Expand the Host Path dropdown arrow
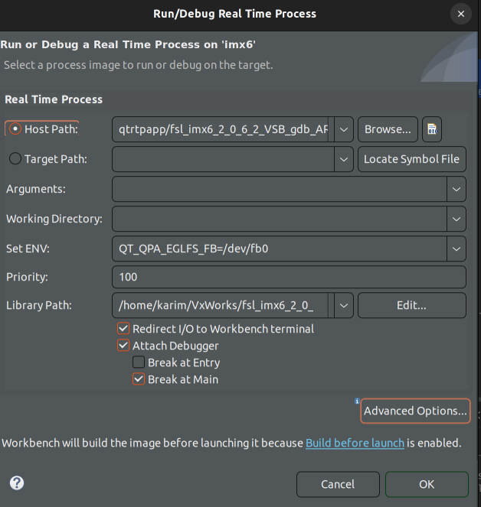Viewport: 481px width, 507px height. click(344, 129)
